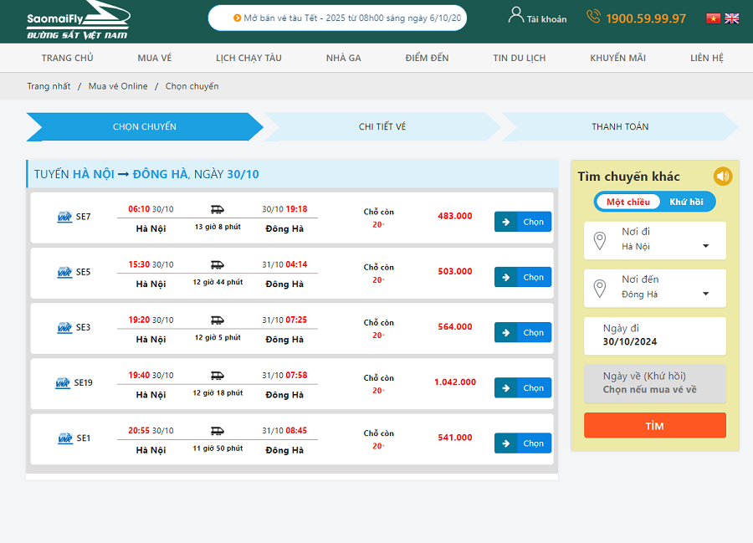Image resolution: width=753 pixels, height=543 pixels.
Task: Select the Khứ hồi round-trip option
Action: pyautogui.click(x=686, y=202)
